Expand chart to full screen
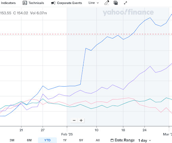This screenshot has height=143, width=172. coord(125,3)
